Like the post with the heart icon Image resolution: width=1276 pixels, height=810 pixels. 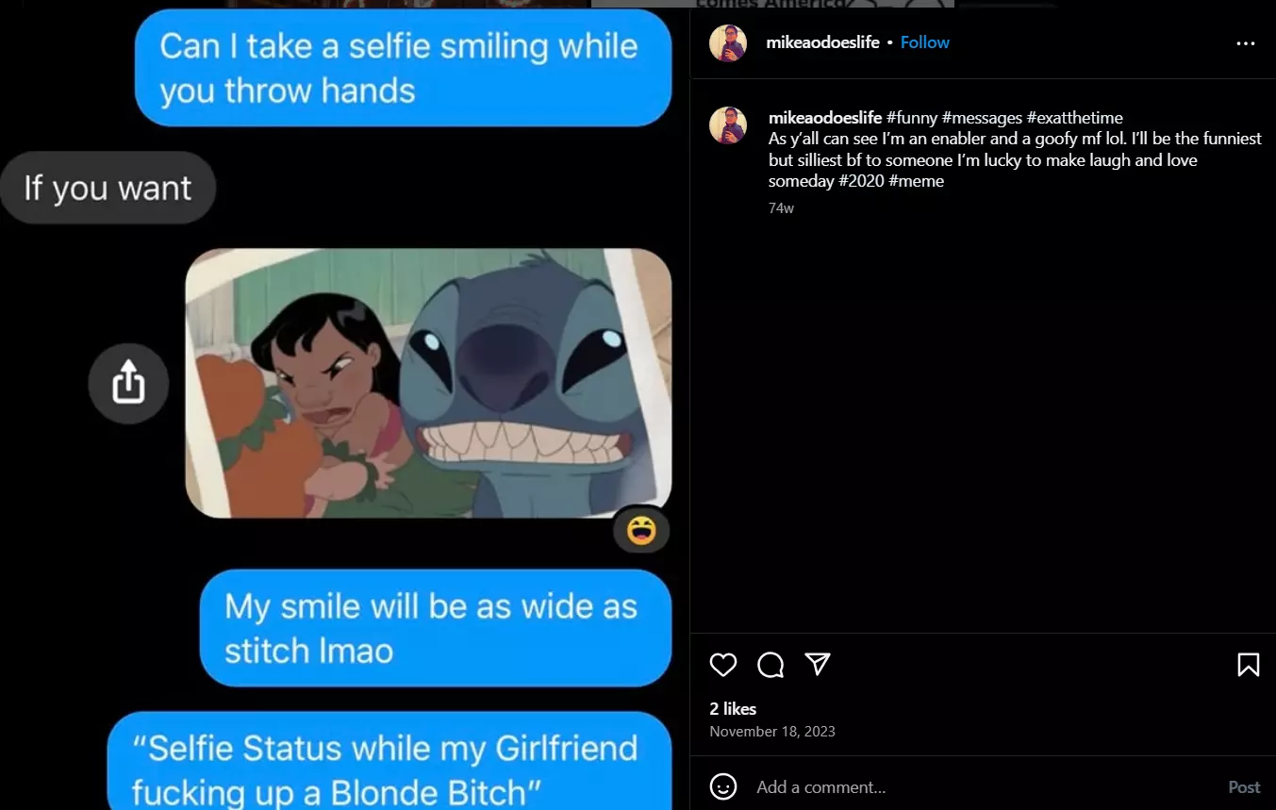click(723, 665)
